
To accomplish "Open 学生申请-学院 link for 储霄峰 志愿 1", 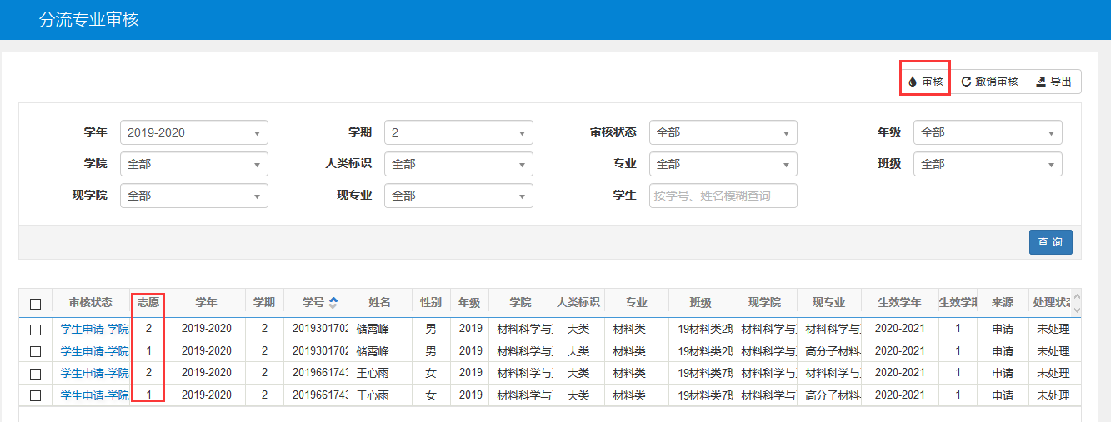I will pos(94,351).
